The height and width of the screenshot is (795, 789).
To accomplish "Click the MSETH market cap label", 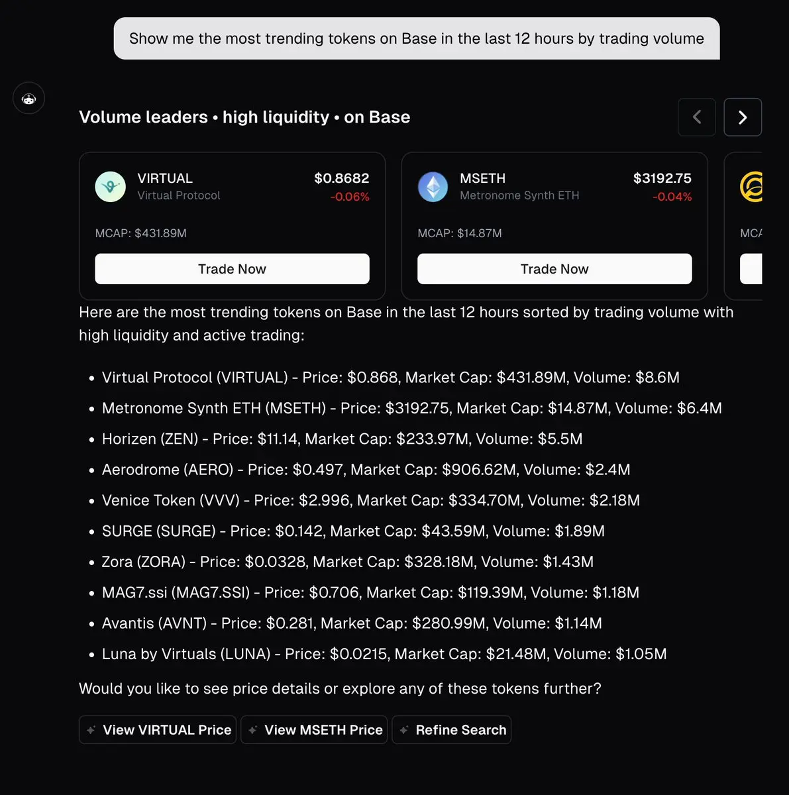I will (x=459, y=233).
